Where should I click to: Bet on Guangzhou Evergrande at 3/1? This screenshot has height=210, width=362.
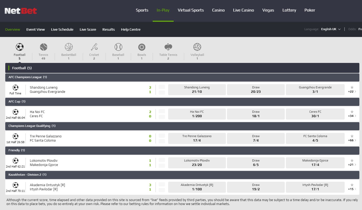click(x=315, y=90)
